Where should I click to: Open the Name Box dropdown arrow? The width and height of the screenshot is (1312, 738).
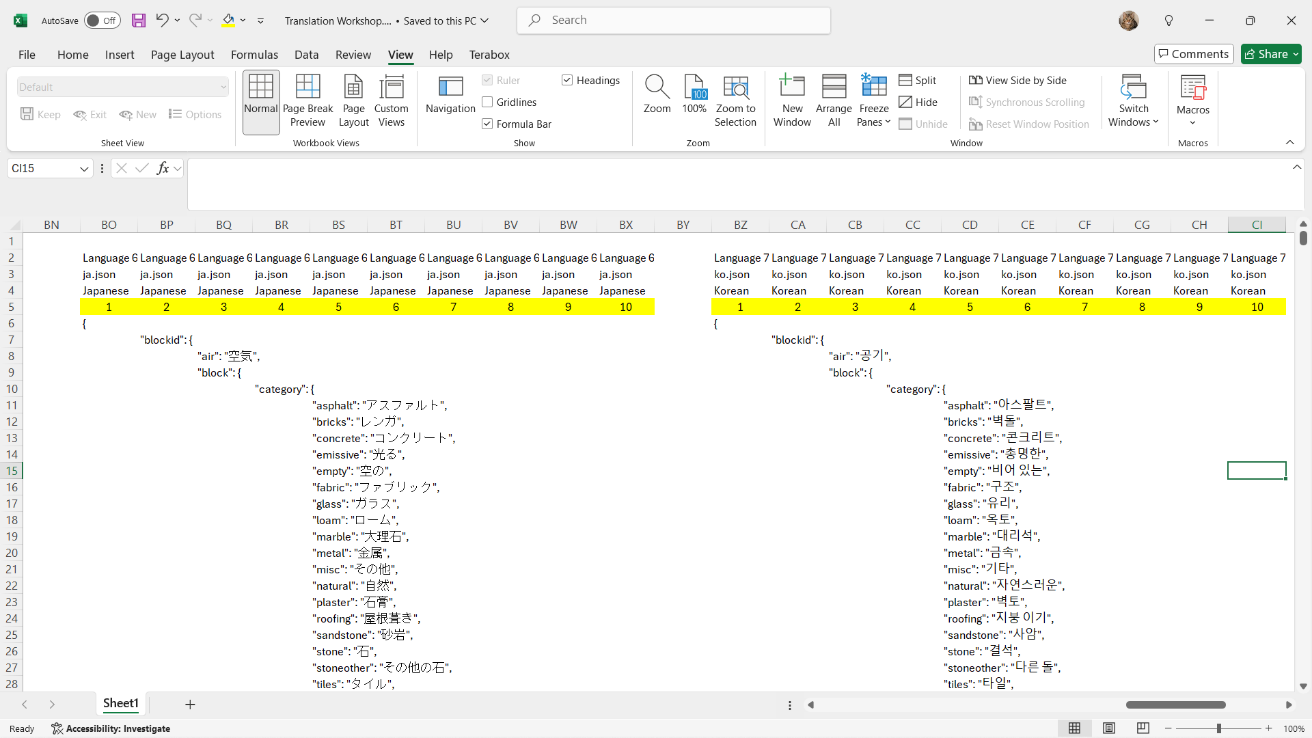point(84,169)
